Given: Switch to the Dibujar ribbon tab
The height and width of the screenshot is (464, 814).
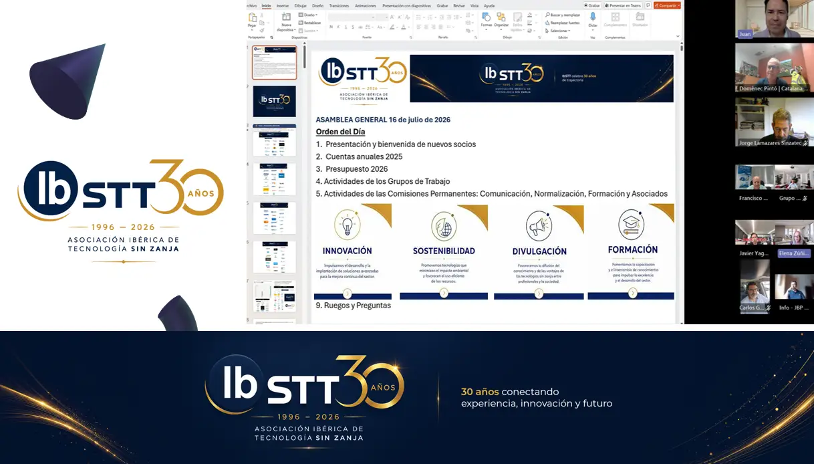Looking at the screenshot, I should point(301,5).
